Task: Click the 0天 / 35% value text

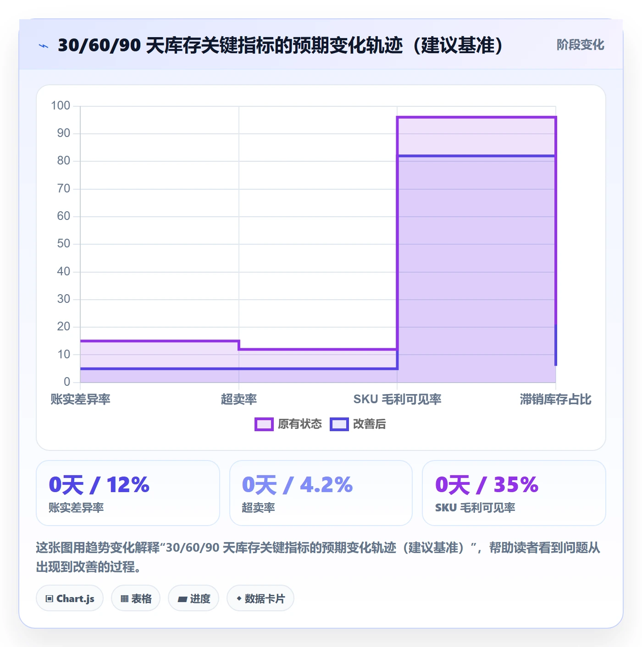Action: coord(487,485)
